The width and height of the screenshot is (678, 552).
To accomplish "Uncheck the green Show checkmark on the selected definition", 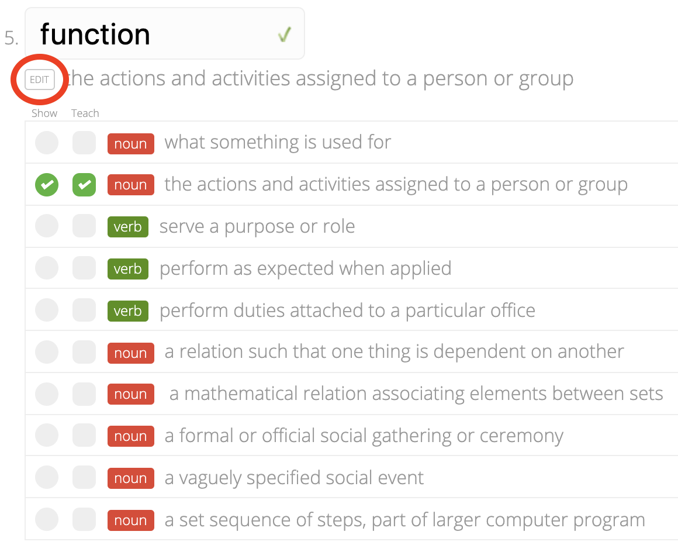I will pyautogui.click(x=46, y=184).
